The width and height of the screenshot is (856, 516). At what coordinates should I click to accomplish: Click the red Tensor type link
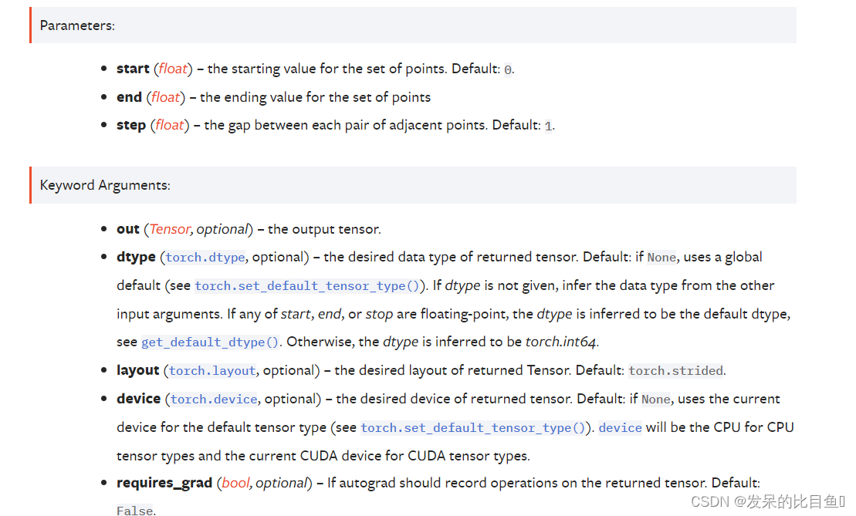pos(170,229)
